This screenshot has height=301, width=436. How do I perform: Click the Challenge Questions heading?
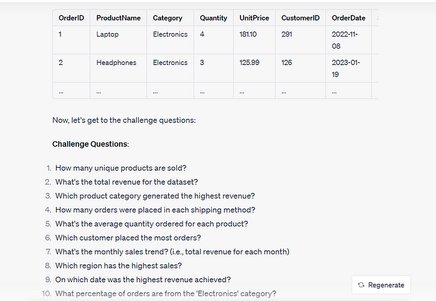tap(90, 144)
